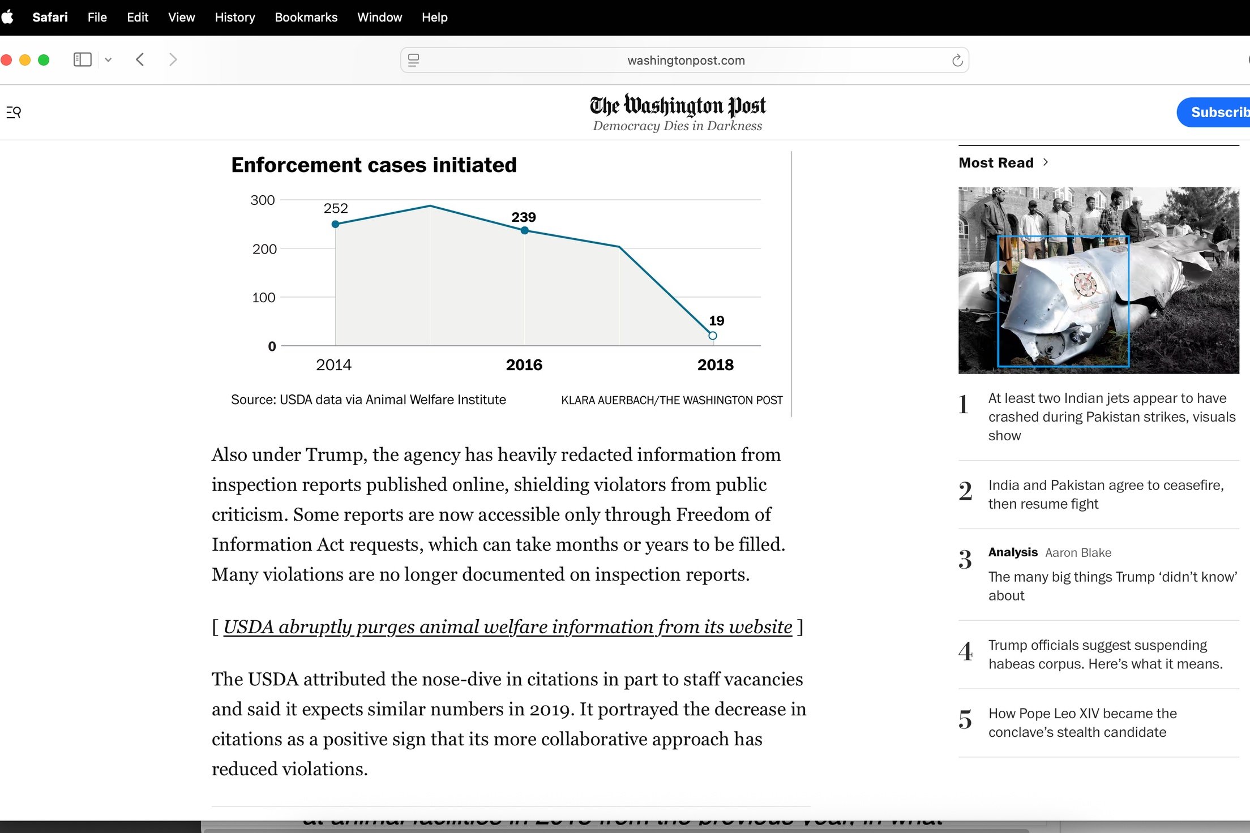Reload the current page
Screen dimensions: 1250x833
(957, 60)
